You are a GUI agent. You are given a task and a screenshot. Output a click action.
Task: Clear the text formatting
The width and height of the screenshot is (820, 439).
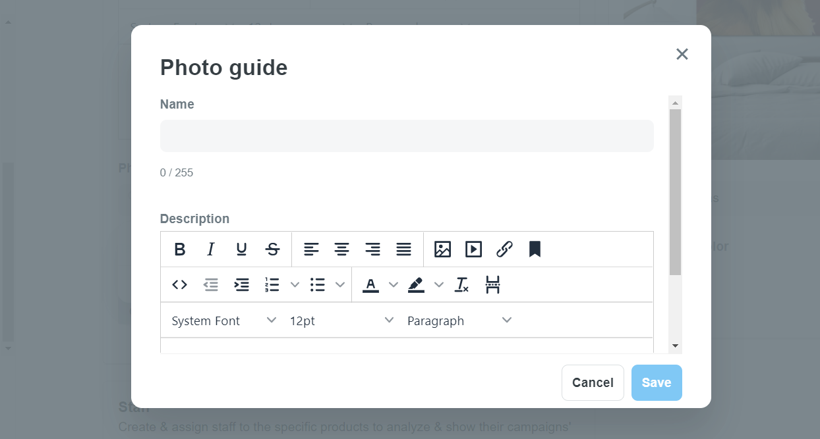pyautogui.click(x=462, y=285)
